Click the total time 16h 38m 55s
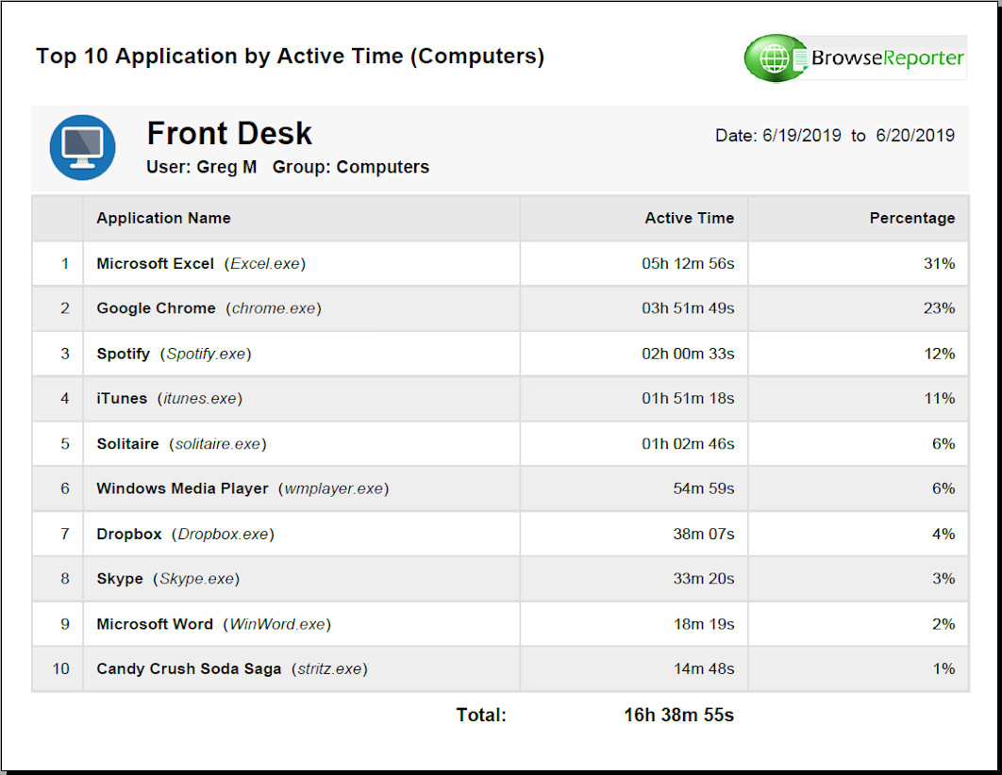The height and width of the screenshot is (775, 1002). click(678, 715)
